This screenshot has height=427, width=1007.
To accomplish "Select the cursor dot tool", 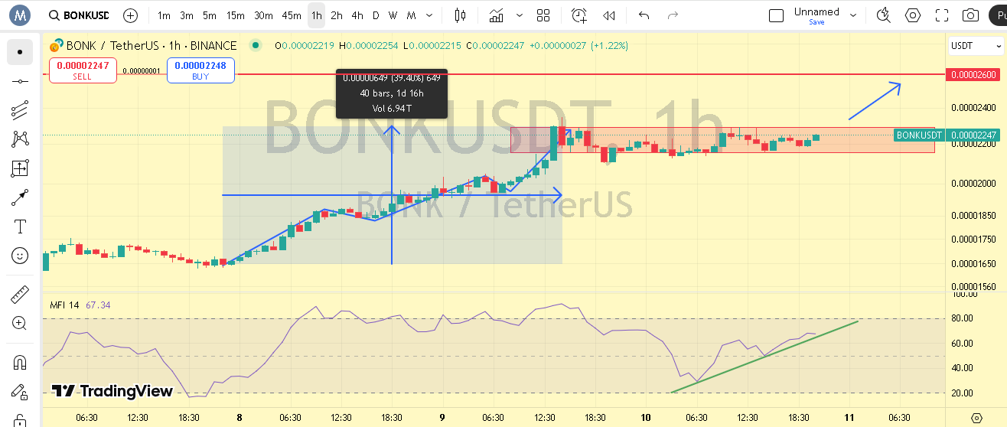I will pos(20,52).
